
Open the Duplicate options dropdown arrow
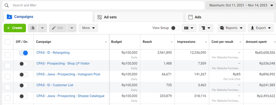(42, 28)
